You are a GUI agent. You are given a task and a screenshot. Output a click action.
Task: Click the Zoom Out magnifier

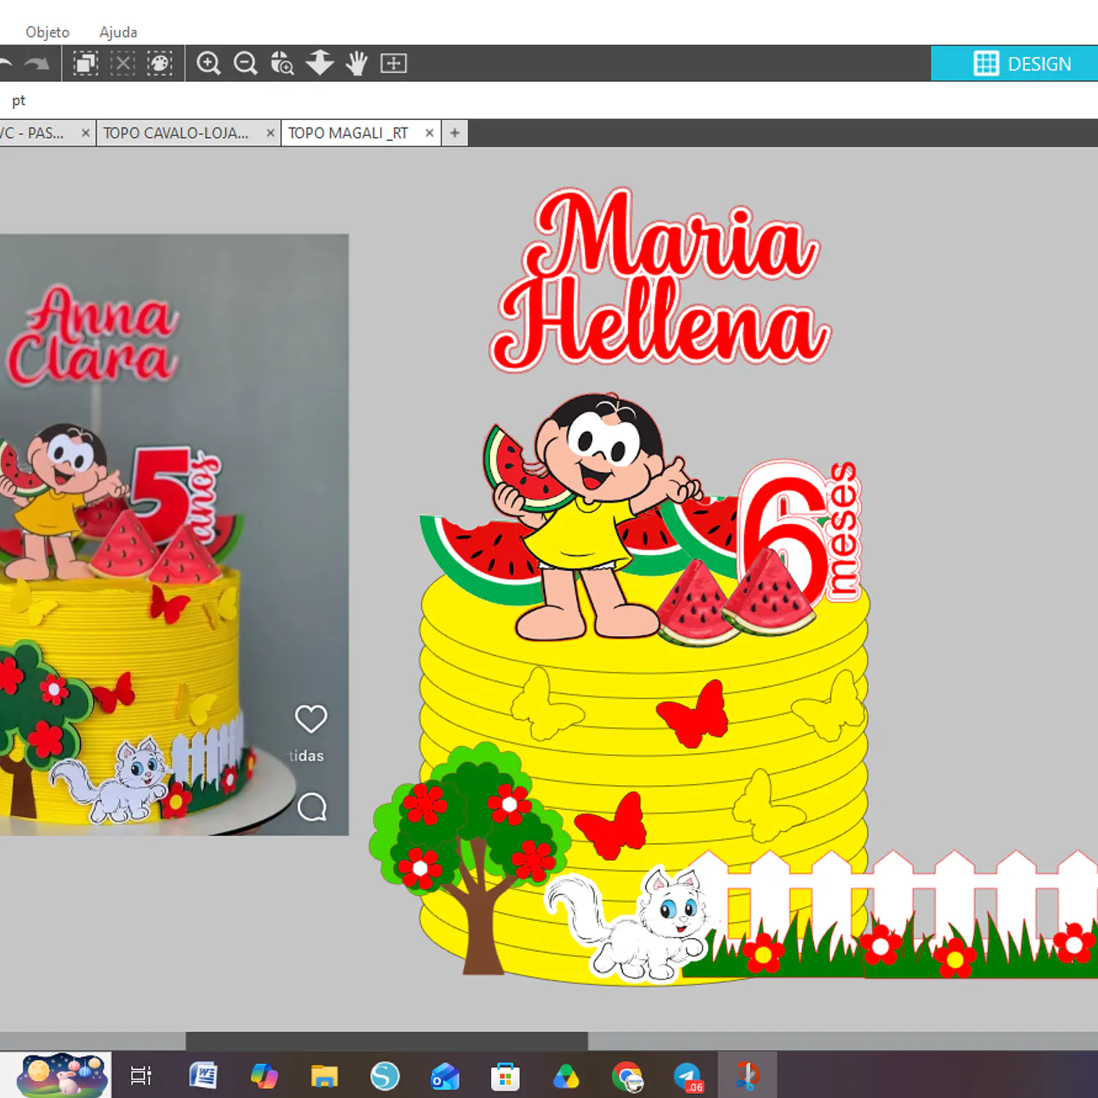pos(246,64)
